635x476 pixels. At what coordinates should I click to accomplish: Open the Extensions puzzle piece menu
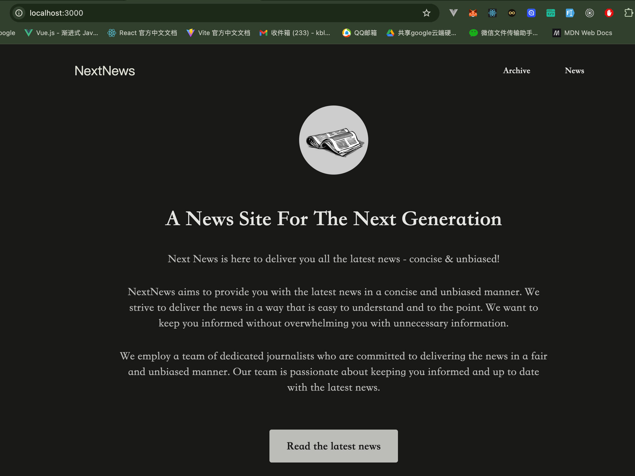[x=628, y=13]
